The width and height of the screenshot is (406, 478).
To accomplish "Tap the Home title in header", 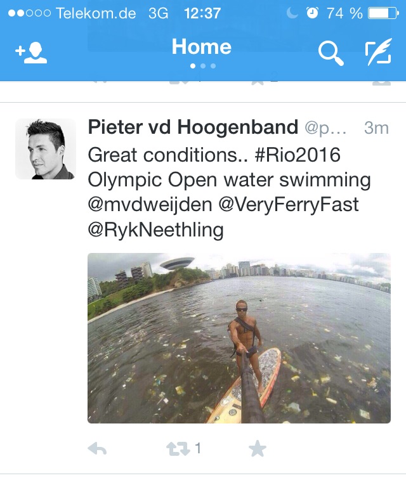I will click(x=202, y=47).
